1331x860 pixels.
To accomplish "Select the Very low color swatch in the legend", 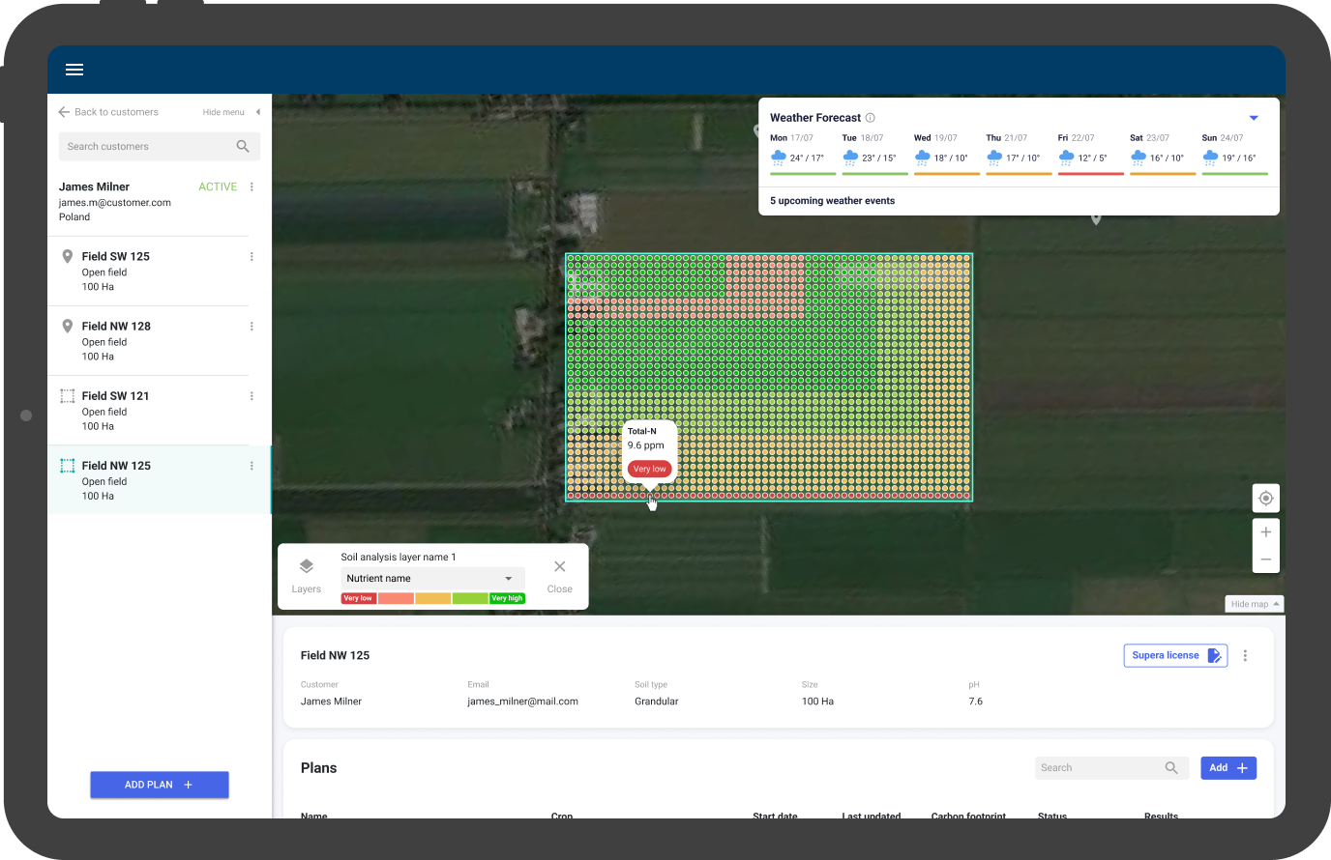I will 358,598.
